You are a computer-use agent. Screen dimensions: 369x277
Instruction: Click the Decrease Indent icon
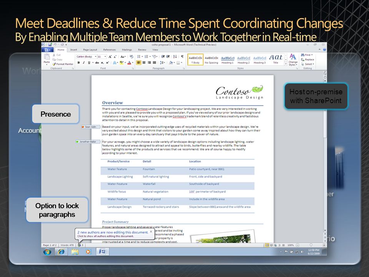[163, 57]
